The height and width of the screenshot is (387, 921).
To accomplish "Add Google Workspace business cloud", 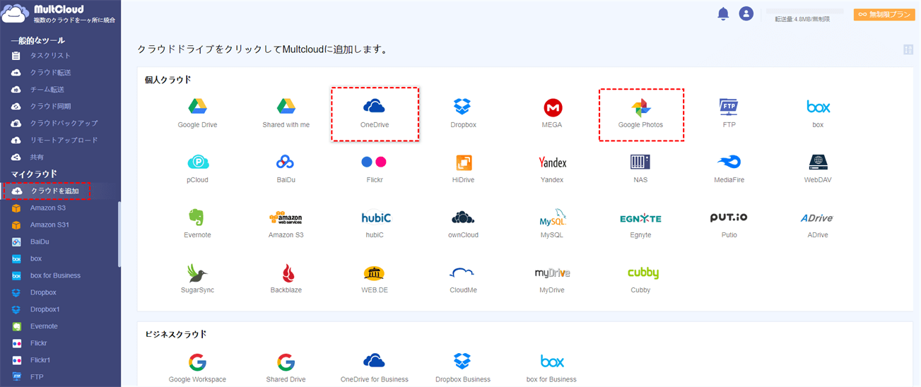I will tap(197, 368).
